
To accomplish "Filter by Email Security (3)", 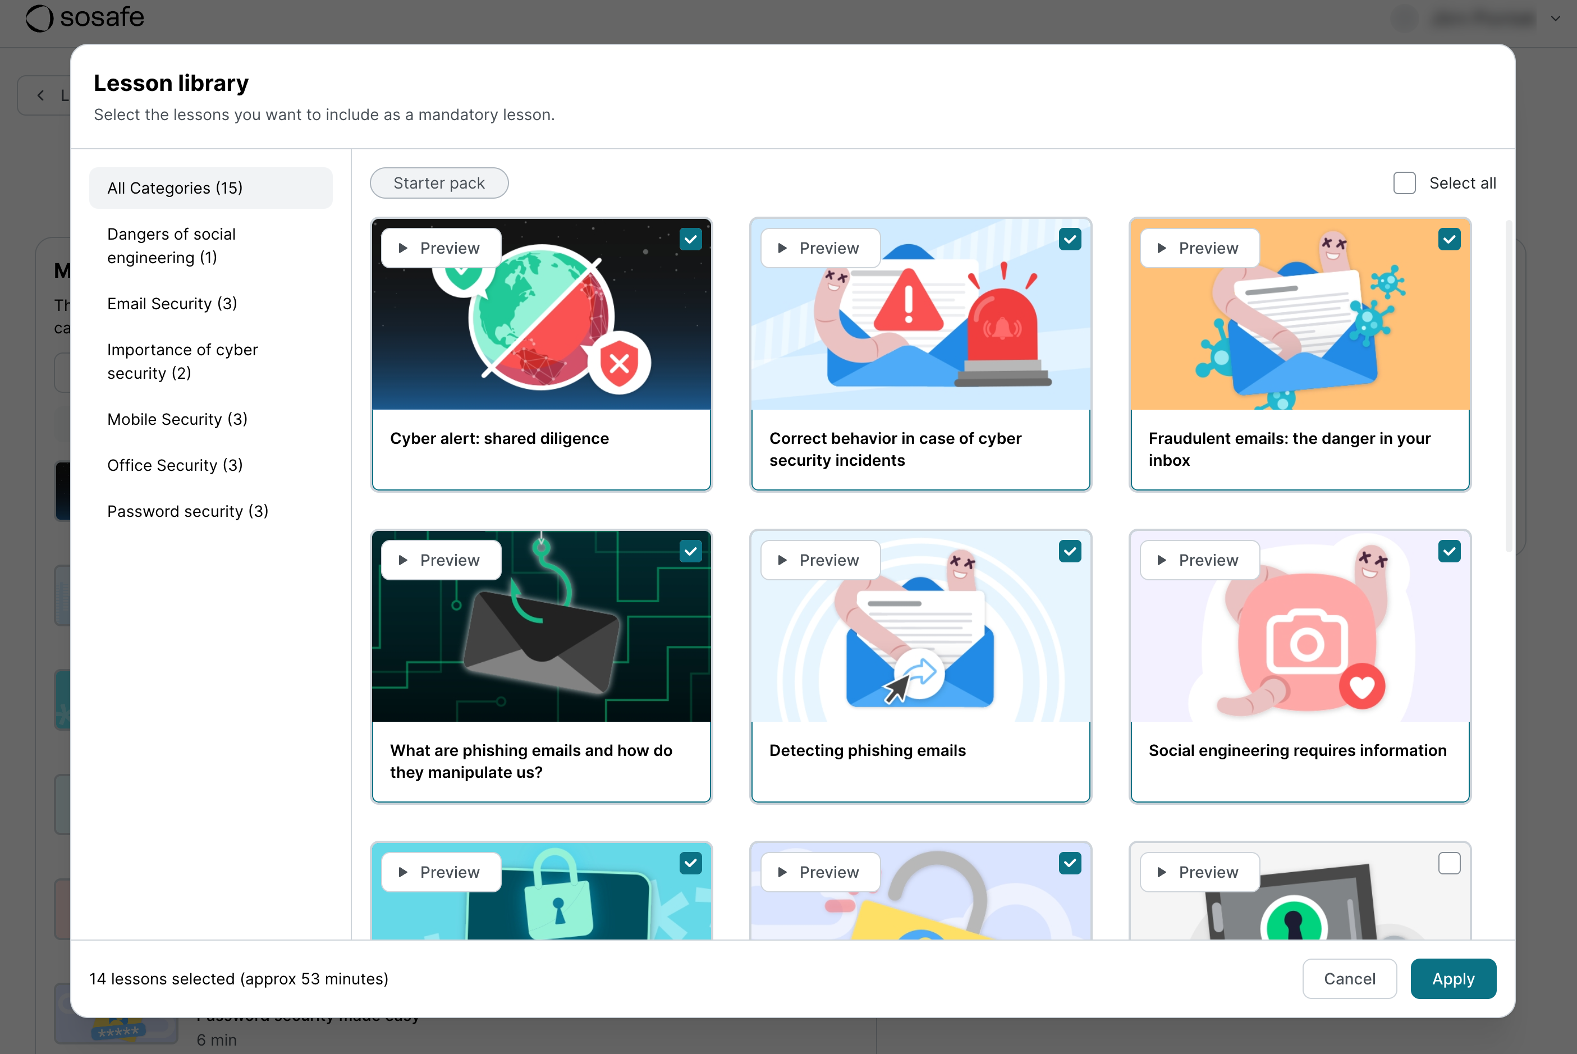I will point(210,304).
